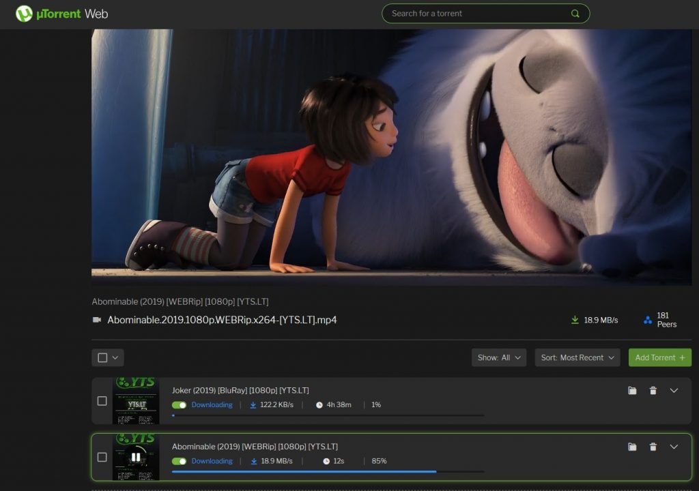The width and height of the screenshot is (699, 491).
Task: Click Joker download speed arrow icon
Action: (x=253, y=405)
